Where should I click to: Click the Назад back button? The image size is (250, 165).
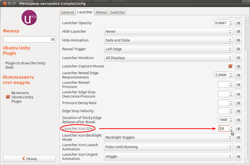pos(29,158)
